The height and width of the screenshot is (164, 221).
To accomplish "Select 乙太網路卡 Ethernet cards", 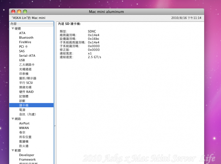I will [x=27, y=65].
